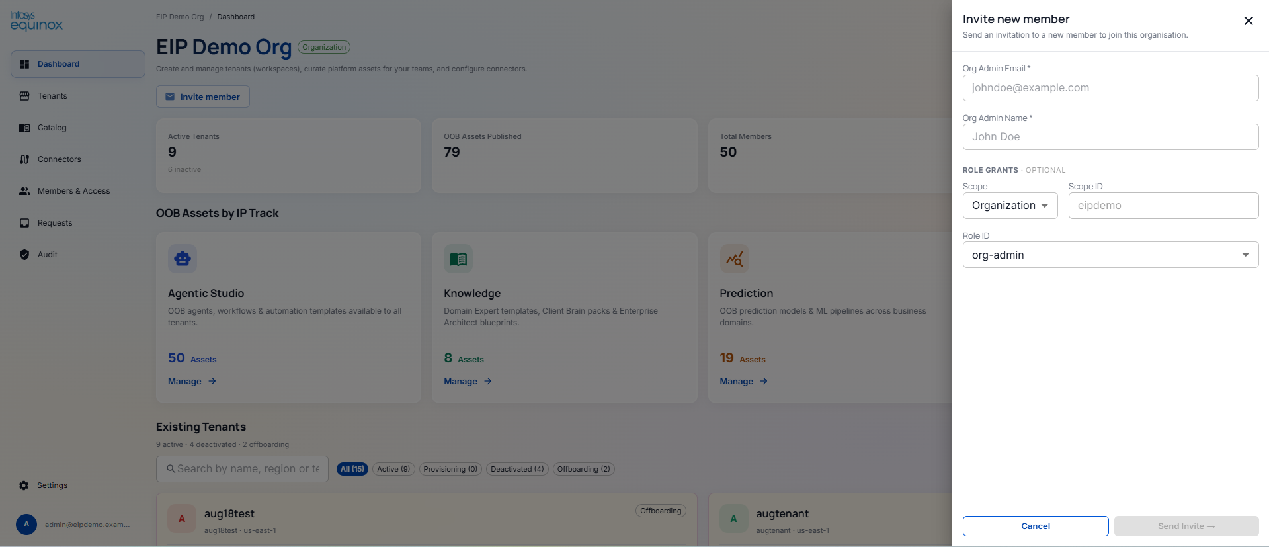Click the Invite member button

point(203,97)
